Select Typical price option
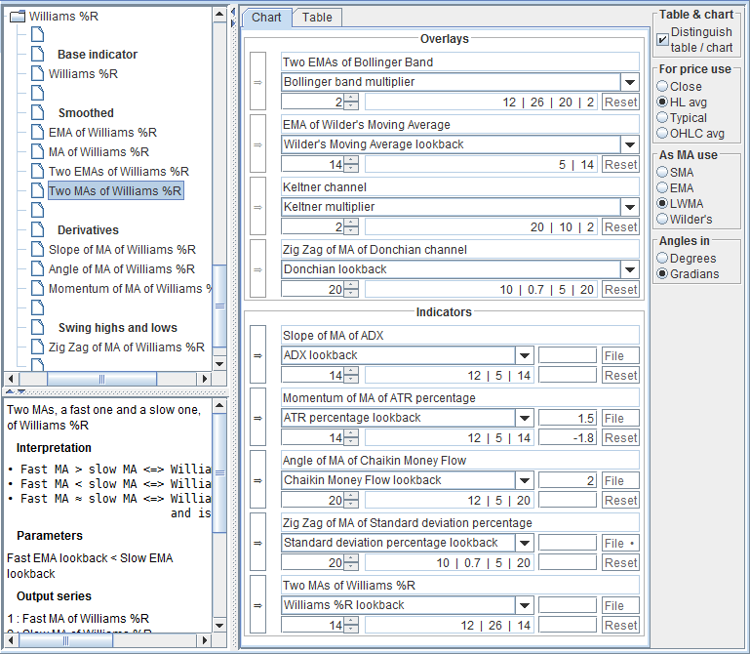Image resolution: width=750 pixels, height=654 pixels. click(x=662, y=117)
